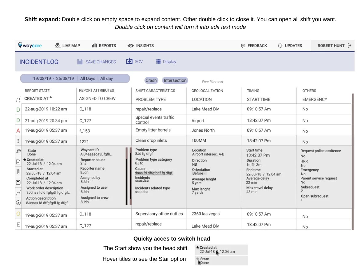Select the f_153 crew cell
This screenshot has width=361, height=270.
point(104,131)
